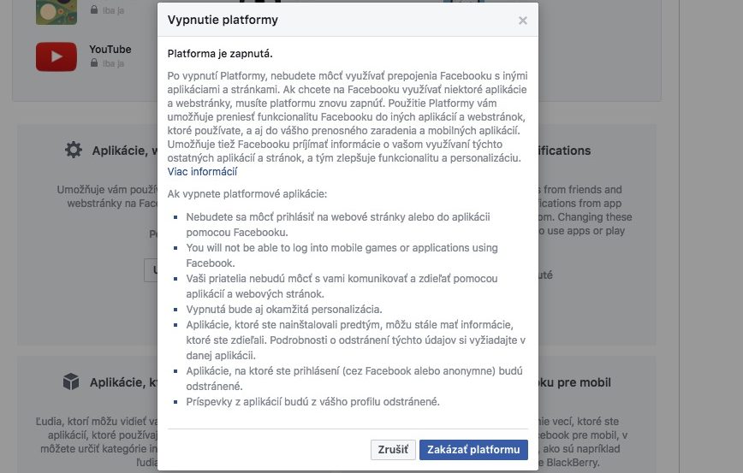Click the partially hidden button left of the dialog
Screen dimensions: 743x473
coord(151,270)
